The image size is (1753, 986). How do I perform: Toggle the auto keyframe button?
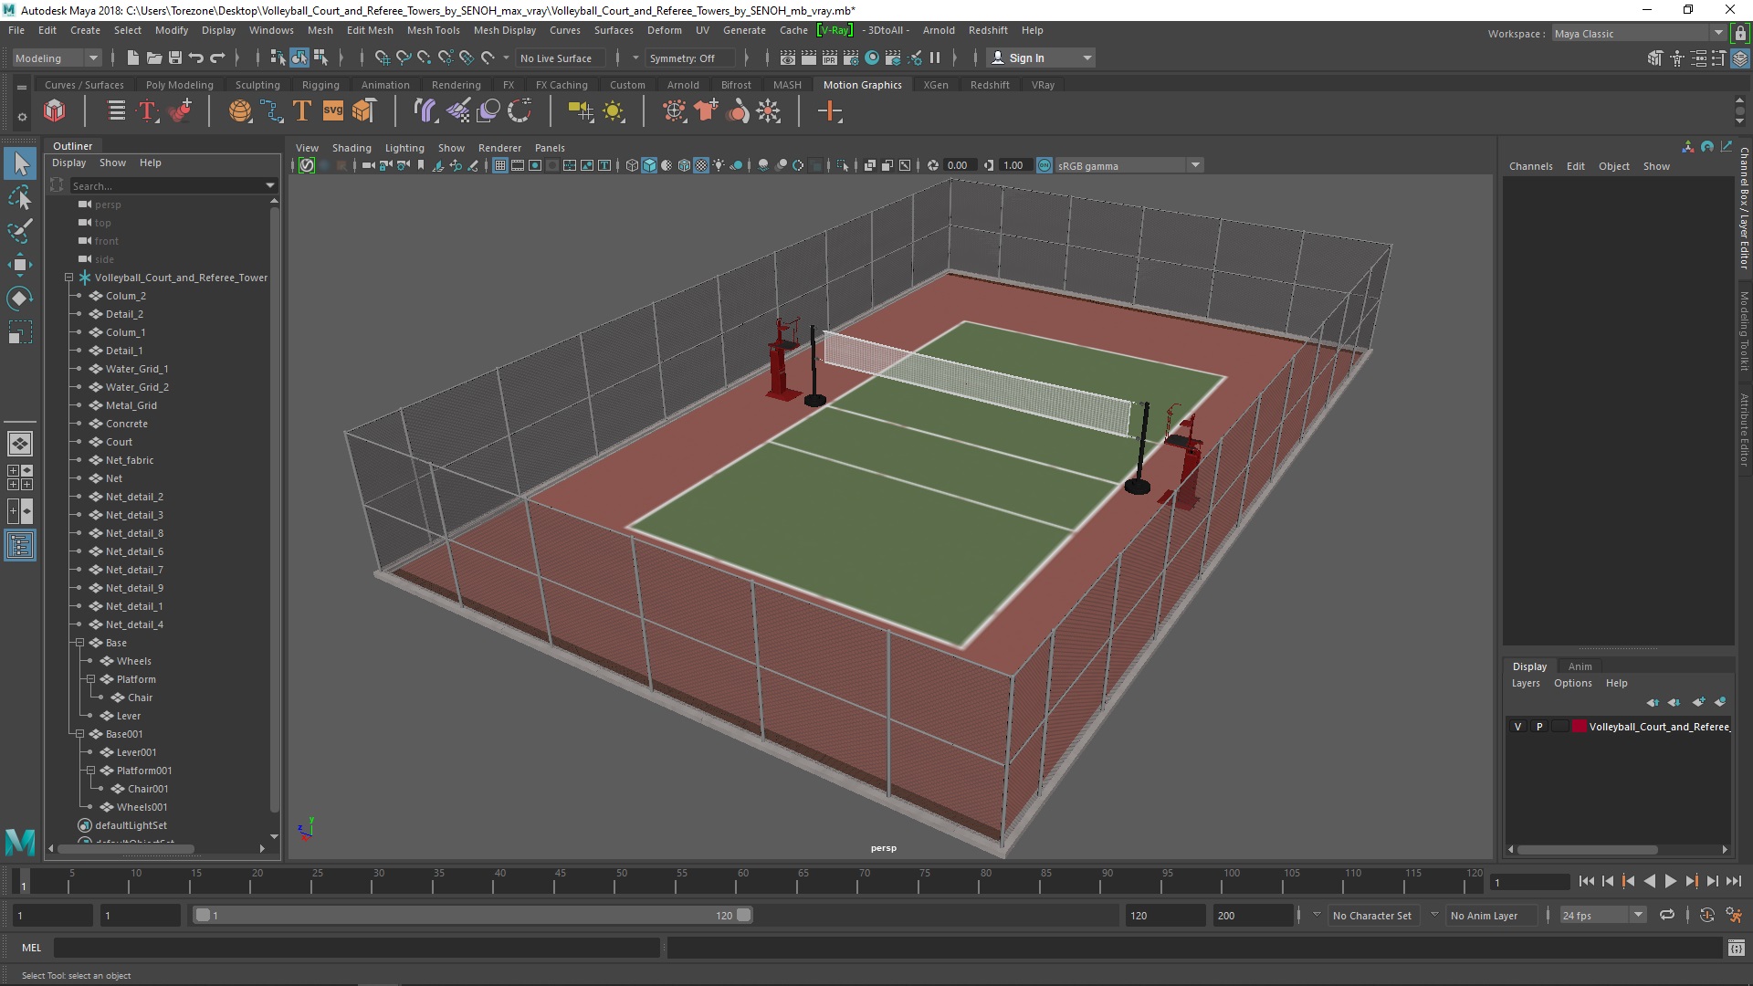click(1706, 915)
